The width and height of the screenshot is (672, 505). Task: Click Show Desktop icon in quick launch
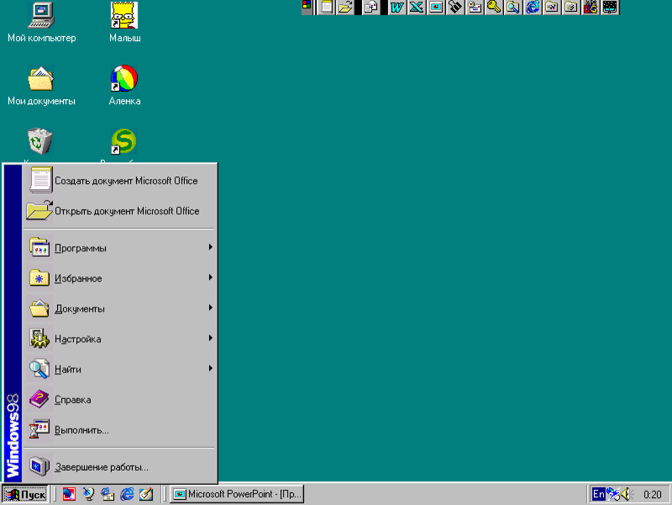coord(146,494)
